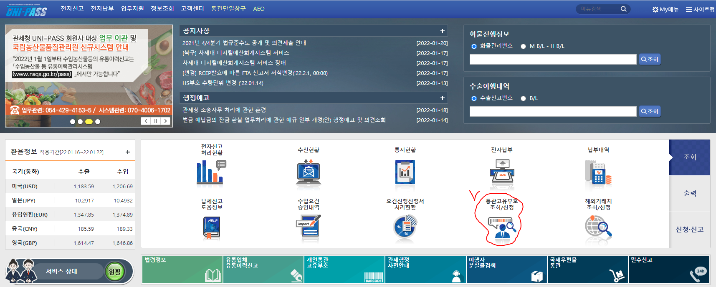Viewport: 716px width, 287px height.
Task: Go to next banner slide
Action: tap(166, 121)
